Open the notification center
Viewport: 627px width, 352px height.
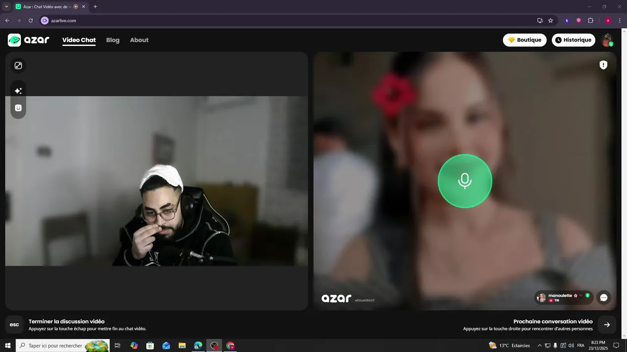617,346
